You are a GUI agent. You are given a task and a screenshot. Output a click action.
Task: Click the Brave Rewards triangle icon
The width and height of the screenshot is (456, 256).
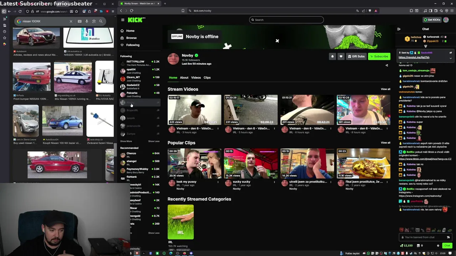click(375, 11)
